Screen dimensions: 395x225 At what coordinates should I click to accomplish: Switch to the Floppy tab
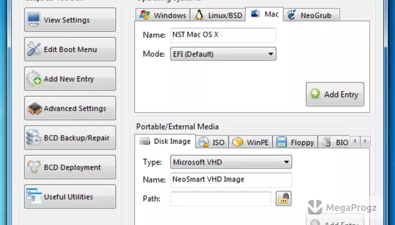(x=295, y=142)
